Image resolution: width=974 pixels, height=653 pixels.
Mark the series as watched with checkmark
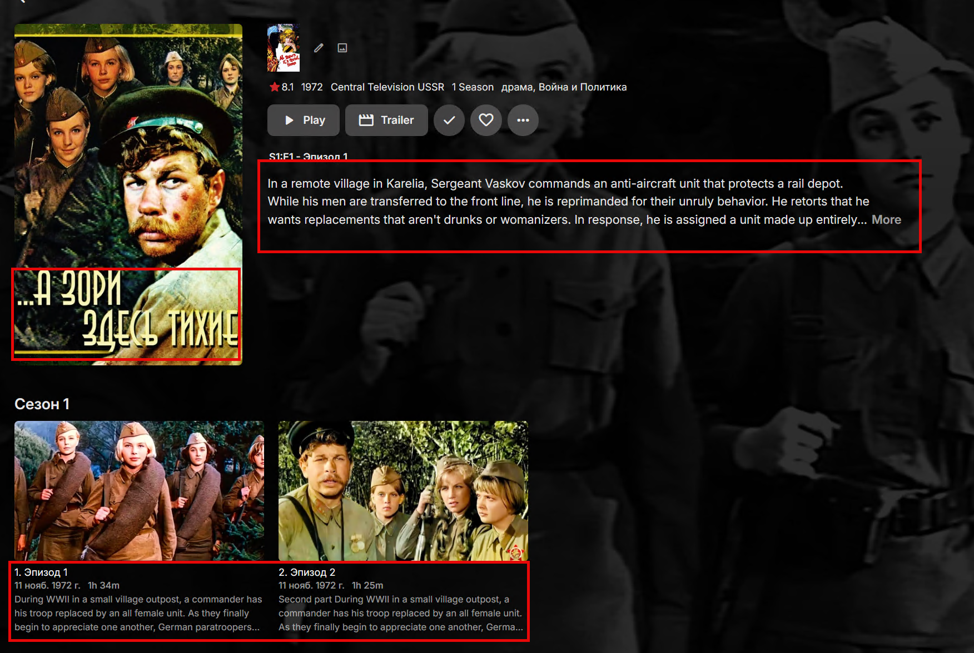click(449, 120)
